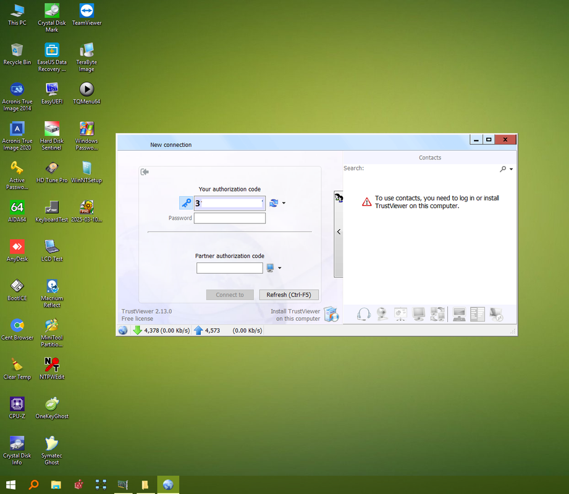
Task: Select CPU-Z desktop icon
Action: click(x=17, y=408)
